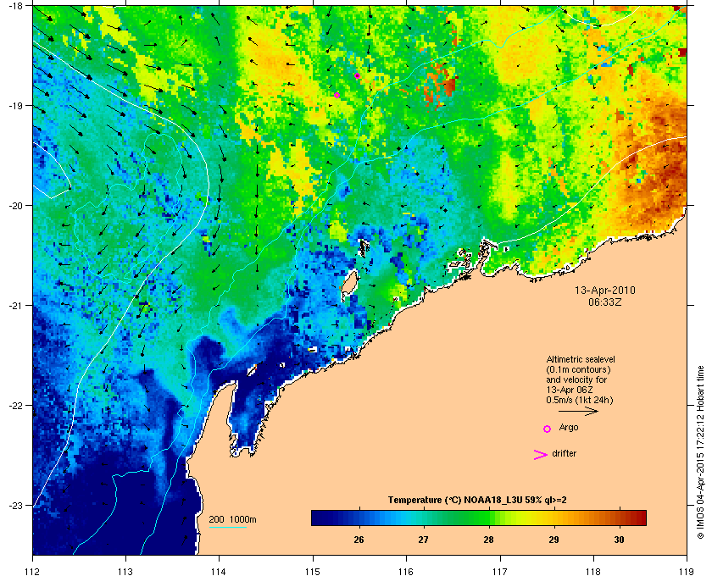Viewport: 712px width, 576px height.
Task: Select the Argo float marker near -19 latitude
Action: point(337,96)
